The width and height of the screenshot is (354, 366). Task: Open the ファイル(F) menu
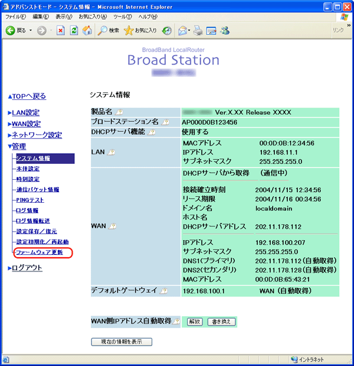tap(15, 17)
